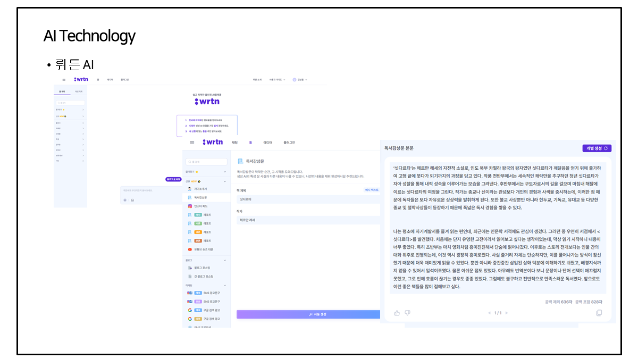Click the social icon for 제목 SNS 광고문구

pyautogui.click(x=190, y=293)
